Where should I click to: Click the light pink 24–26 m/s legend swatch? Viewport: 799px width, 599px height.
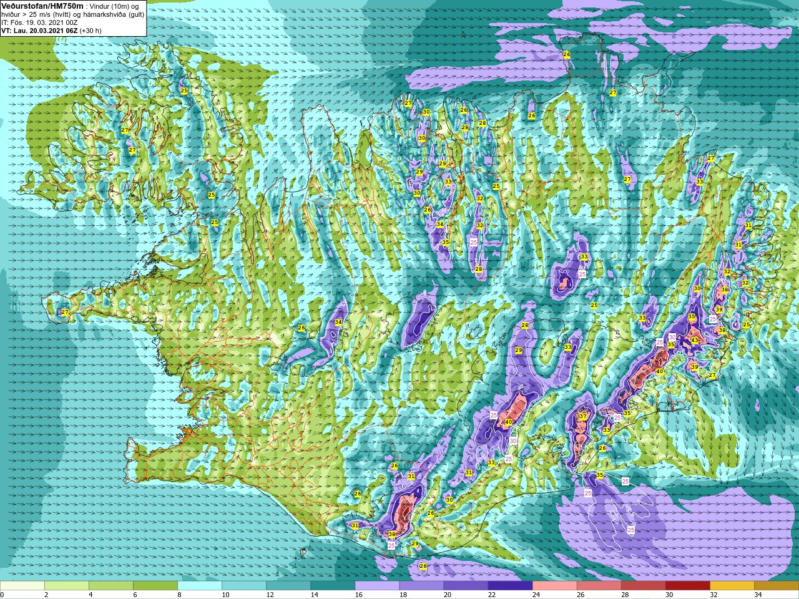[554, 586]
